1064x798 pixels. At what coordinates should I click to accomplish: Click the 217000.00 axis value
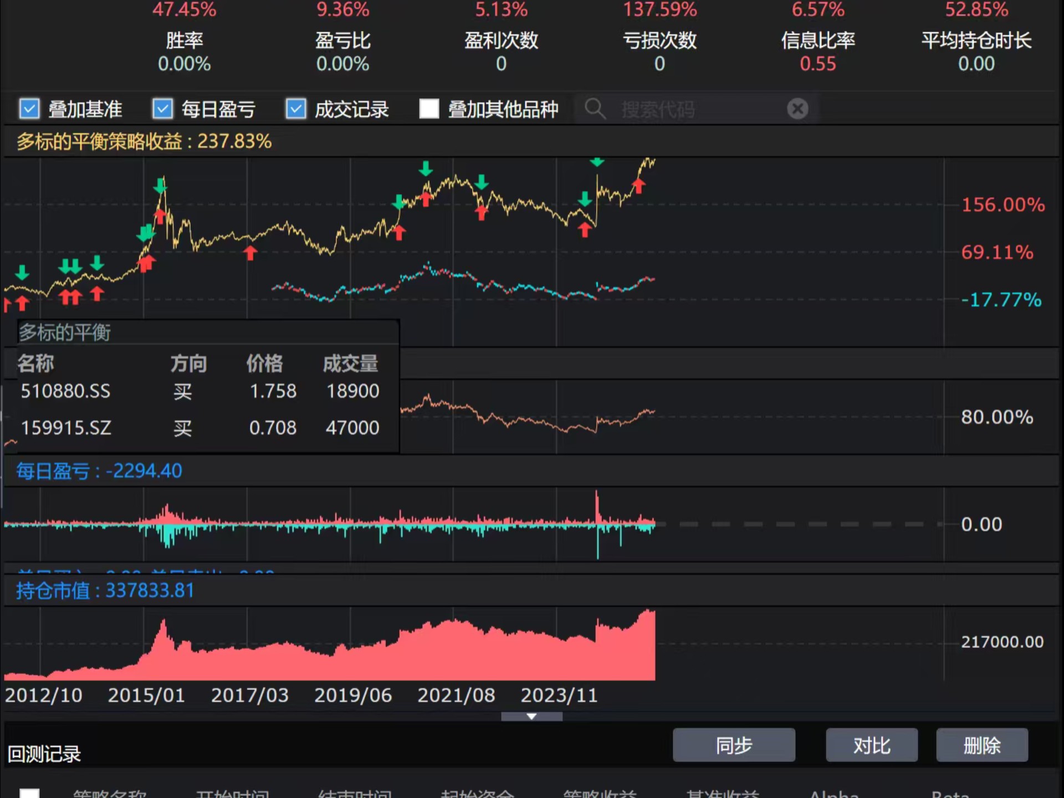[x=1002, y=642]
